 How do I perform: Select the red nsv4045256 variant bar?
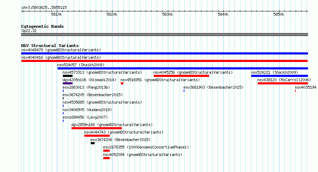tap(181, 76)
